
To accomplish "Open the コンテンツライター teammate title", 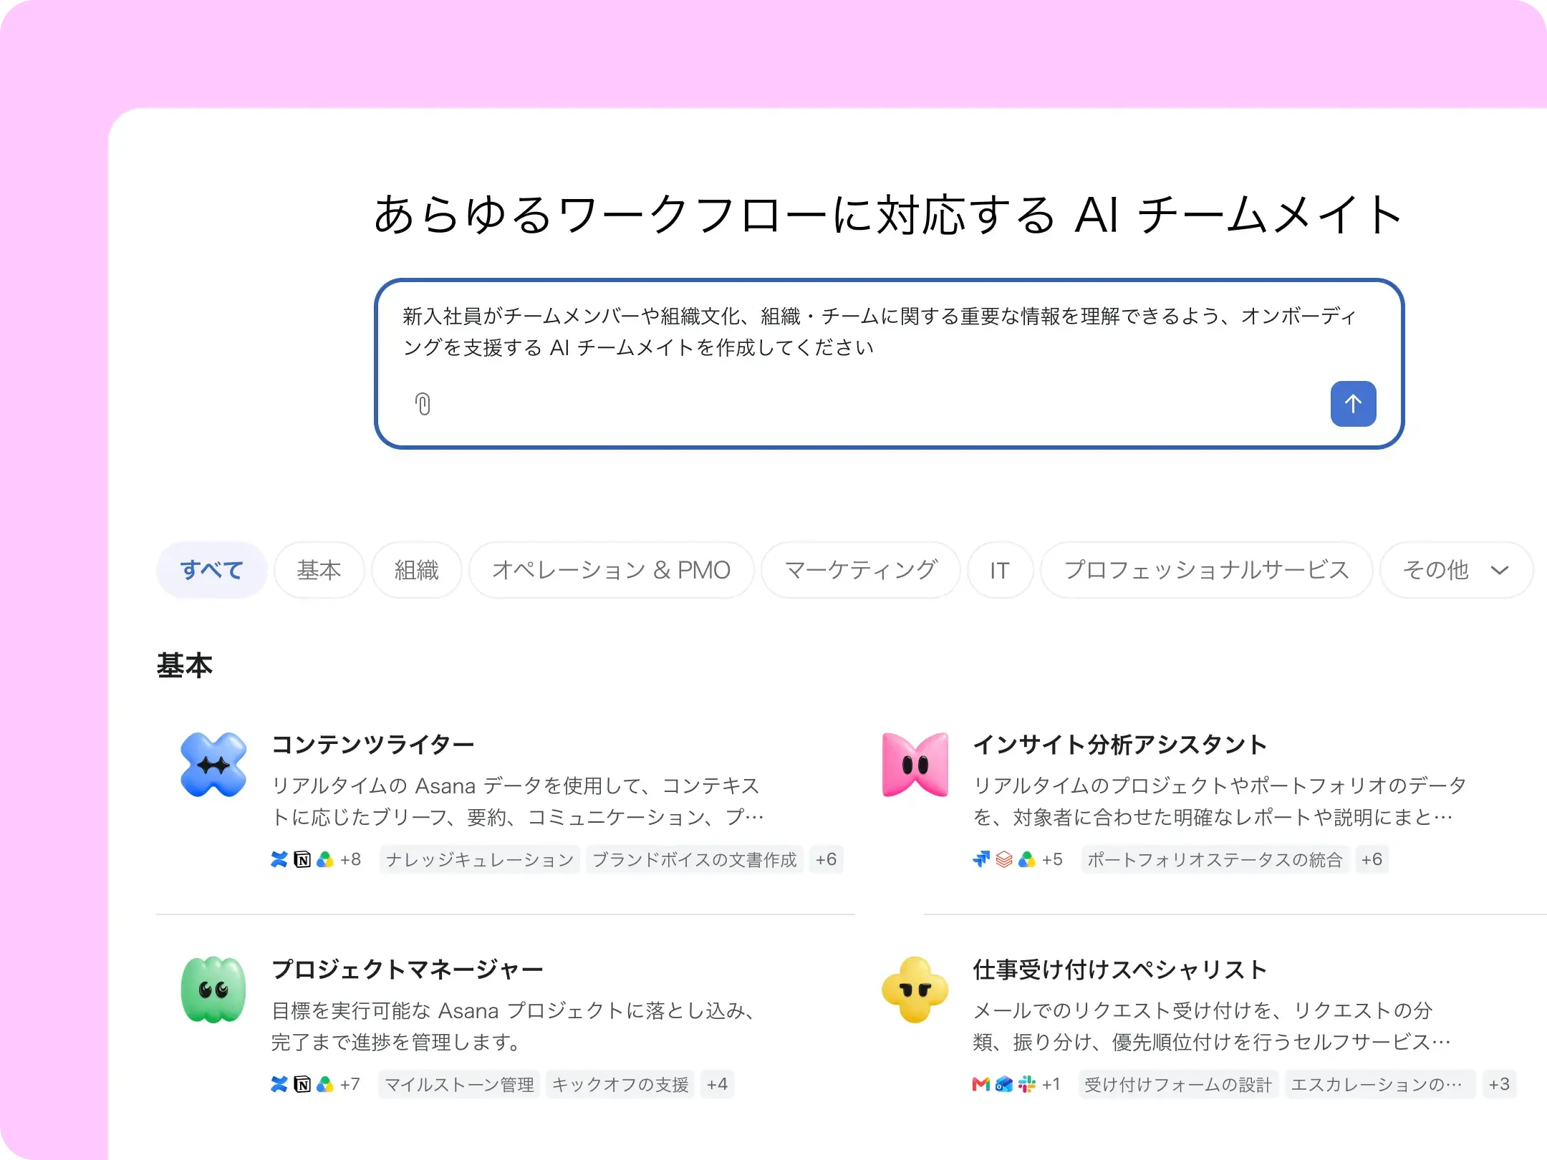I will [x=372, y=745].
